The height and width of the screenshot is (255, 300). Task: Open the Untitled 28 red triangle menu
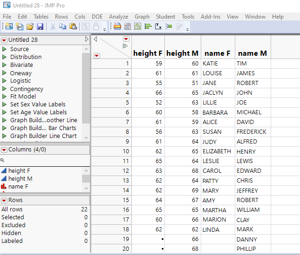(4, 40)
